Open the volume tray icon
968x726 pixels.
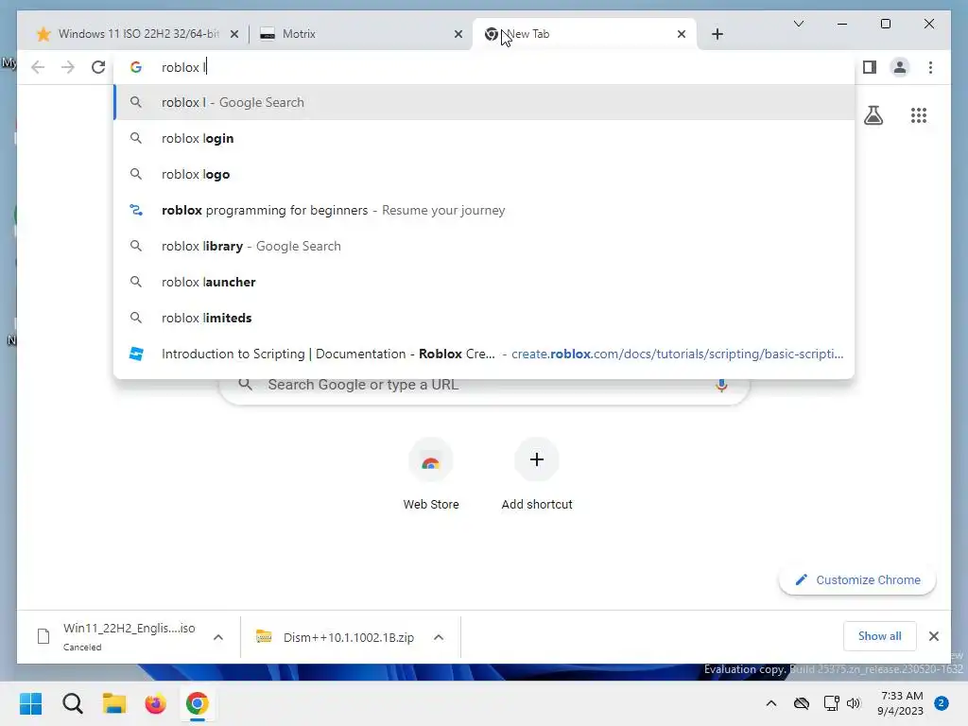854,703
